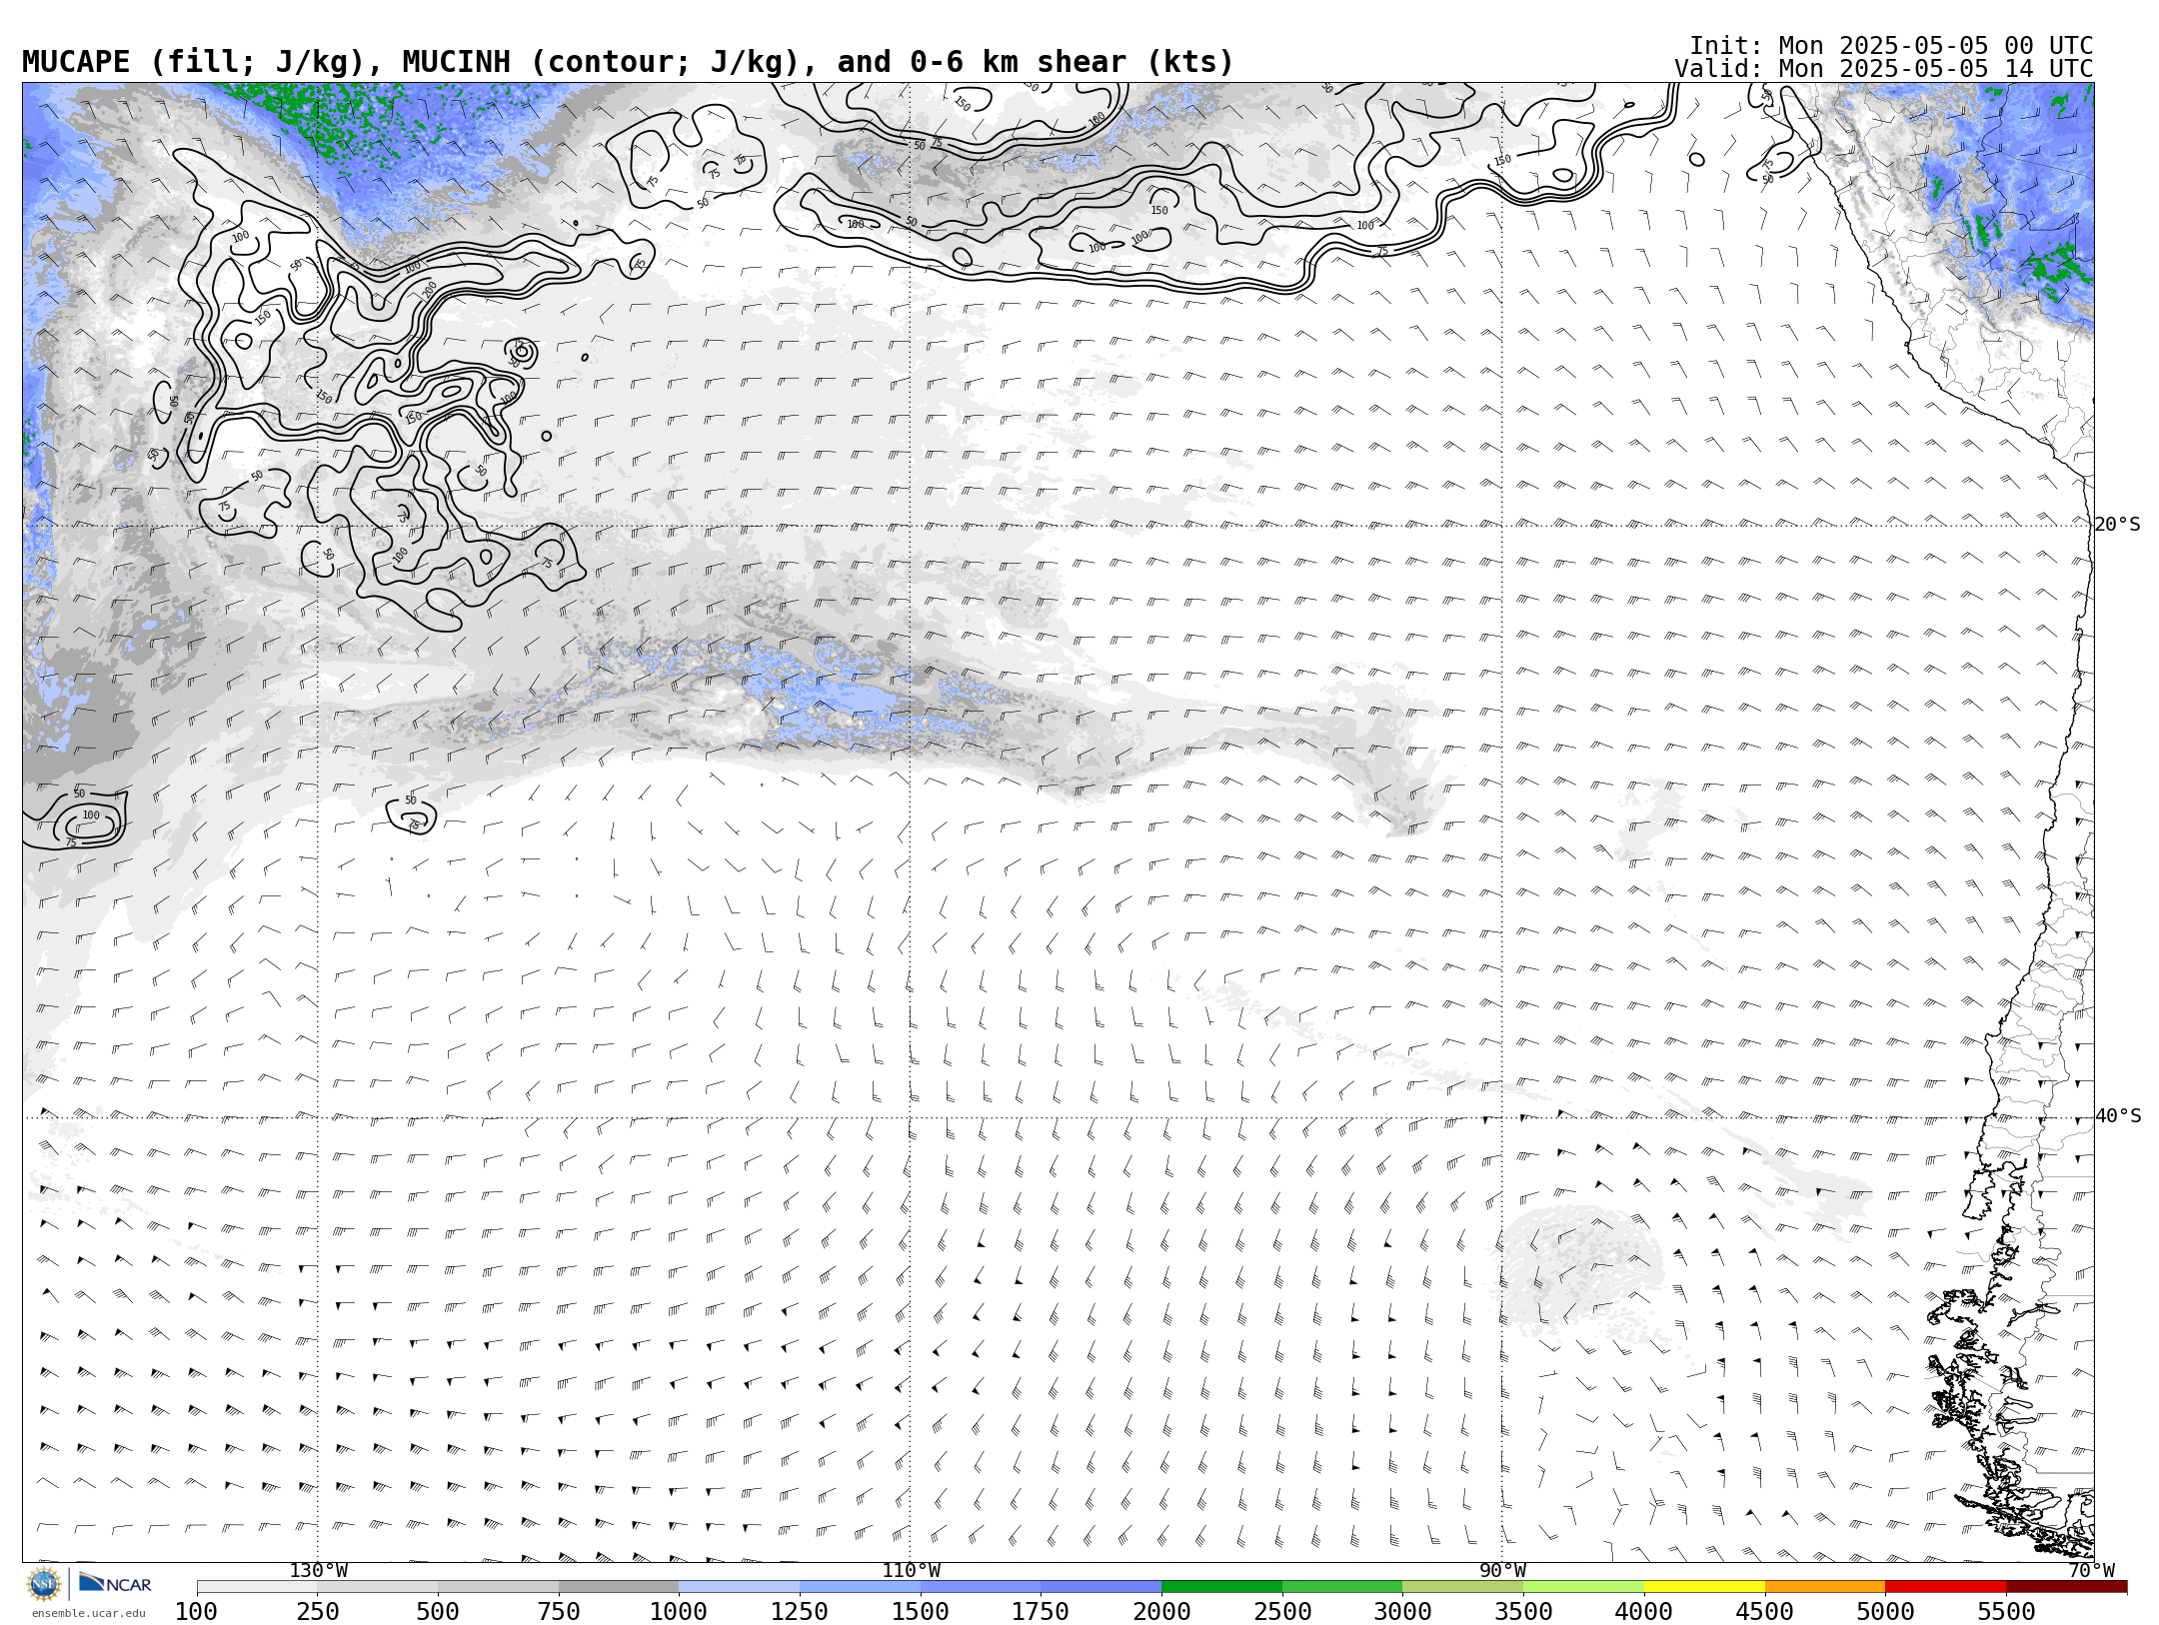Click the 250 colorbar tick label

(x=318, y=1612)
